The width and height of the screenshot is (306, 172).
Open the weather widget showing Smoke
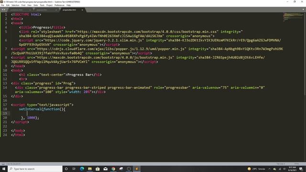[x=256, y=169]
